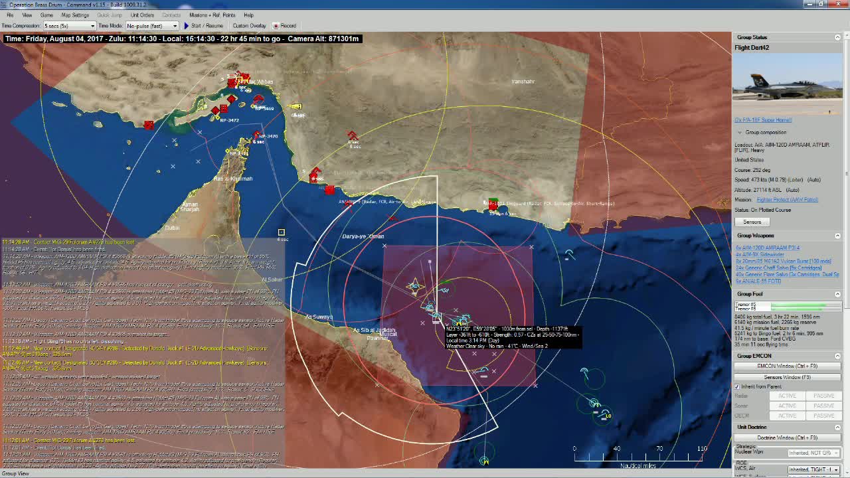The width and height of the screenshot is (850, 478).
Task: Expand the Group composition section
Action: pyautogui.click(x=739, y=132)
